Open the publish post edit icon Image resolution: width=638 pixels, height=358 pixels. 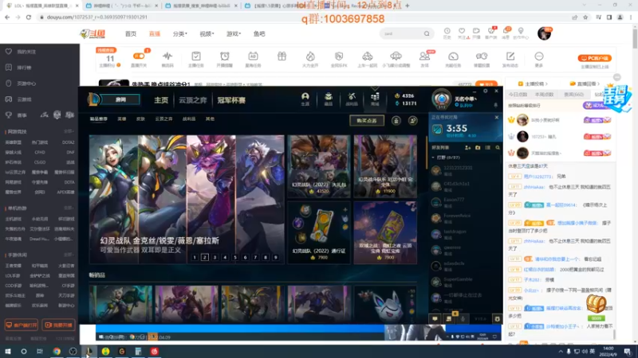point(510,58)
